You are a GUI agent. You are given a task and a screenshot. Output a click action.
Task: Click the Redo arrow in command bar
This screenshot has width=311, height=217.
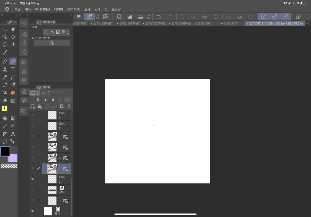click(170, 16)
